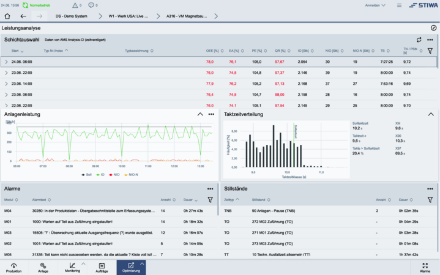Select M03 alarm 15505 row
The width and height of the screenshot is (440, 275).
pos(109,233)
